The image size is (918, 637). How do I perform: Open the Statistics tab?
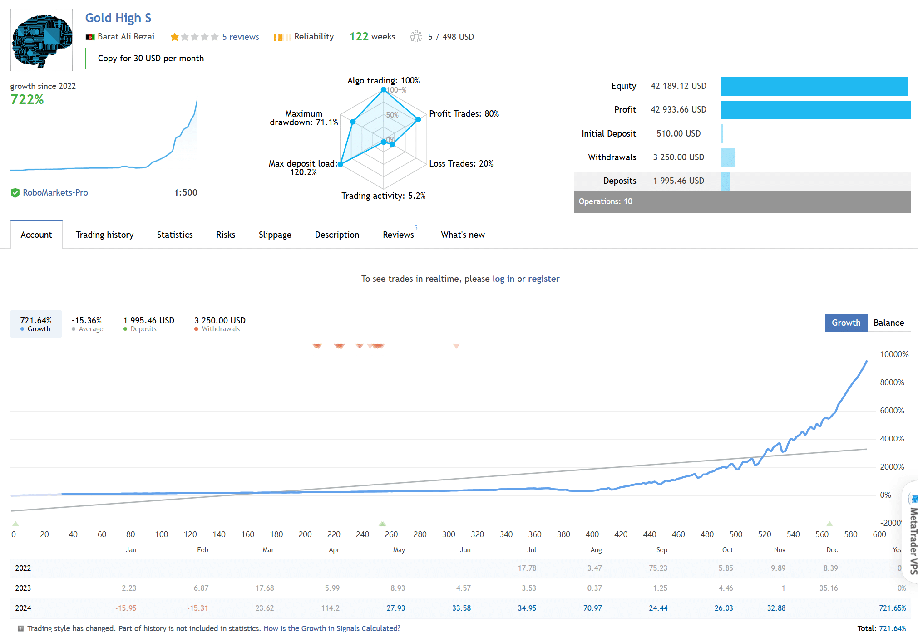click(175, 235)
